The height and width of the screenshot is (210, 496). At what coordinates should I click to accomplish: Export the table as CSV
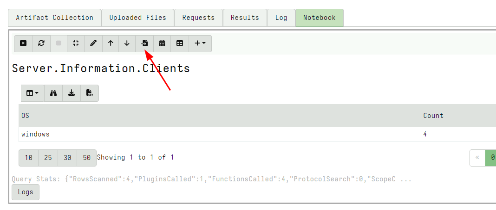90,93
